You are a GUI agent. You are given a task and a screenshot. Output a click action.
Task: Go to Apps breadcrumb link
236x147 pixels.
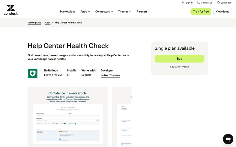(x=48, y=23)
